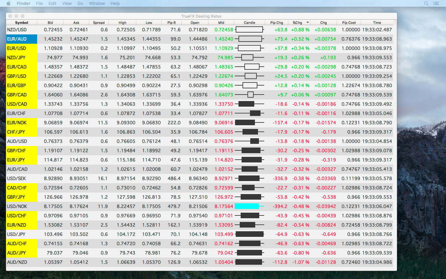Sort by Pip R column header
The image size is (446, 279).
(171, 23)
